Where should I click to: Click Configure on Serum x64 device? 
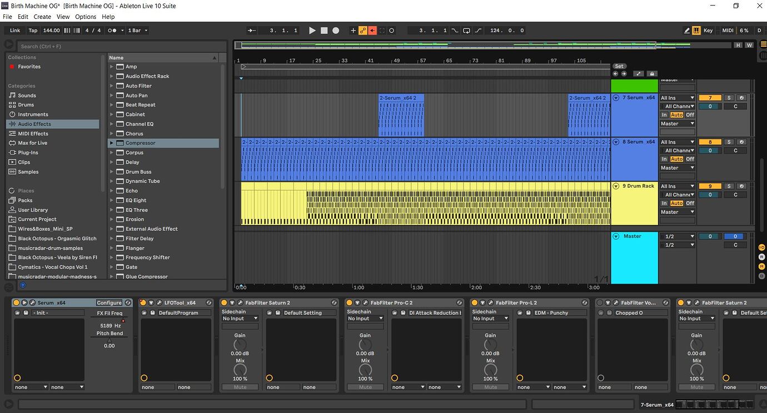(x=109, y=303)
